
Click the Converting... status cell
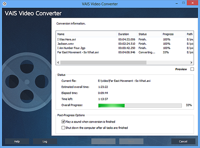coord(147,52)
